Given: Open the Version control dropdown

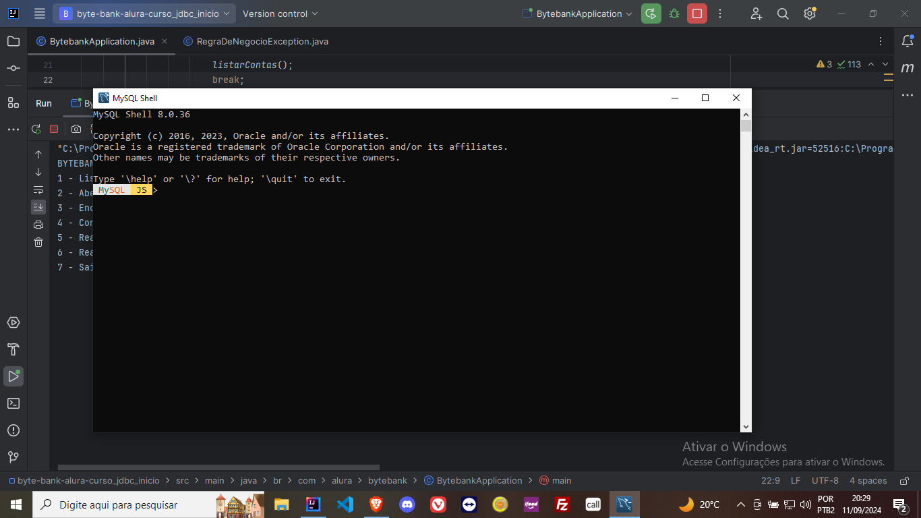Looking at the screenshot, I should click(280, 13).
